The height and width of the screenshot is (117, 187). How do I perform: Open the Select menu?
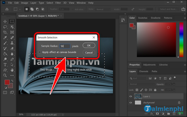click(x=50, y=3)
